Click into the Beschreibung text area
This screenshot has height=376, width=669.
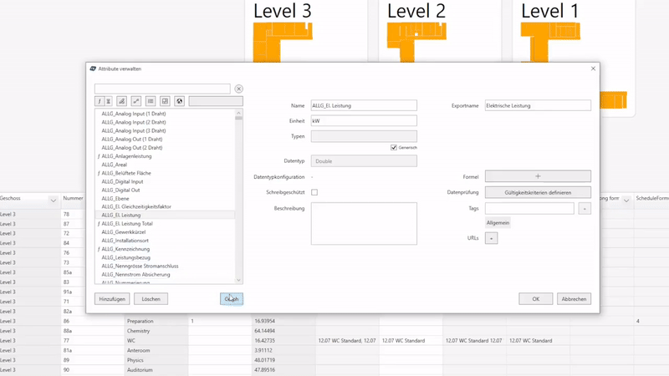(364, 223)
